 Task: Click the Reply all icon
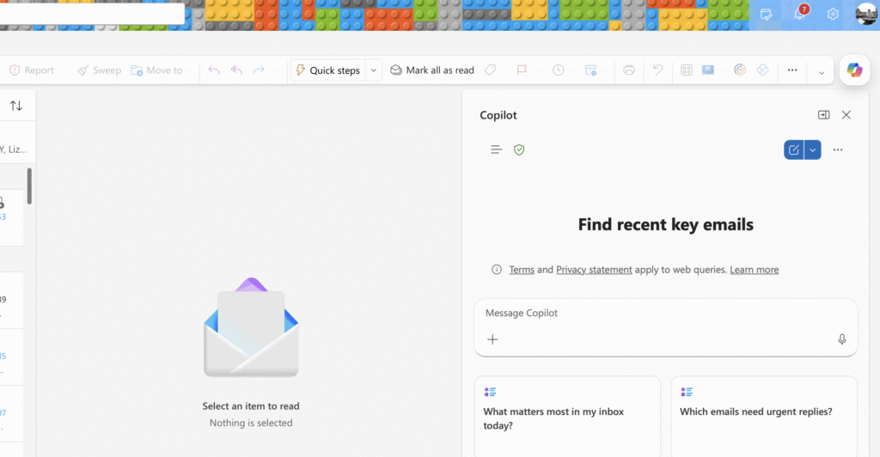236,70
